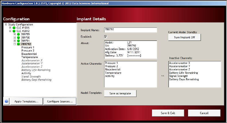Uncheck the Enabled checkbox
Viewport: 227px width, 123px height.
[x=106, y=37]
